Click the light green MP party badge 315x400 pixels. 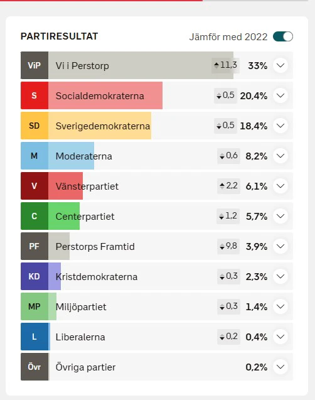35,306
